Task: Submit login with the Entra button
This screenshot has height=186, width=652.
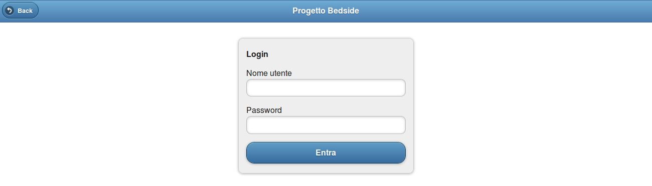Action: coord(326,153)
